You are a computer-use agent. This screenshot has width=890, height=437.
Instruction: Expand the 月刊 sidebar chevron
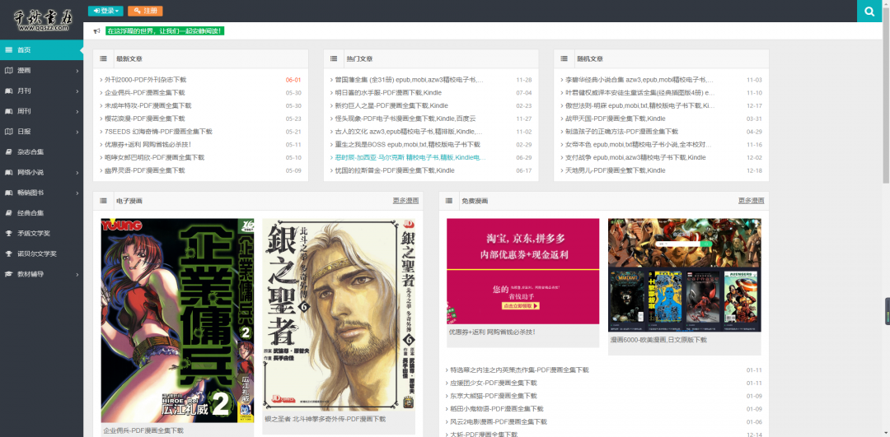point(77,91)
